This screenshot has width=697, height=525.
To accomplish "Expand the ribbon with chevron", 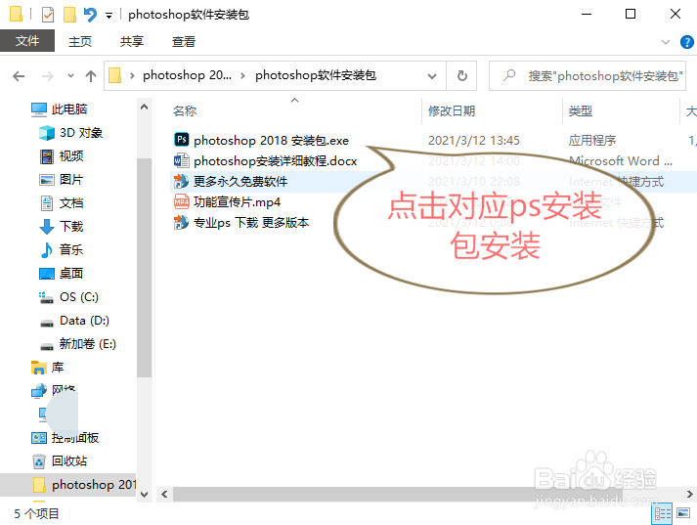I will coord(666,42).
